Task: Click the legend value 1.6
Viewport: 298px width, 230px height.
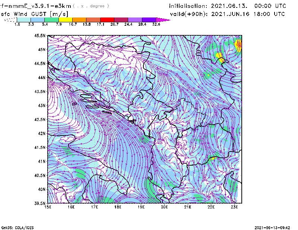Action: point(17,24)
